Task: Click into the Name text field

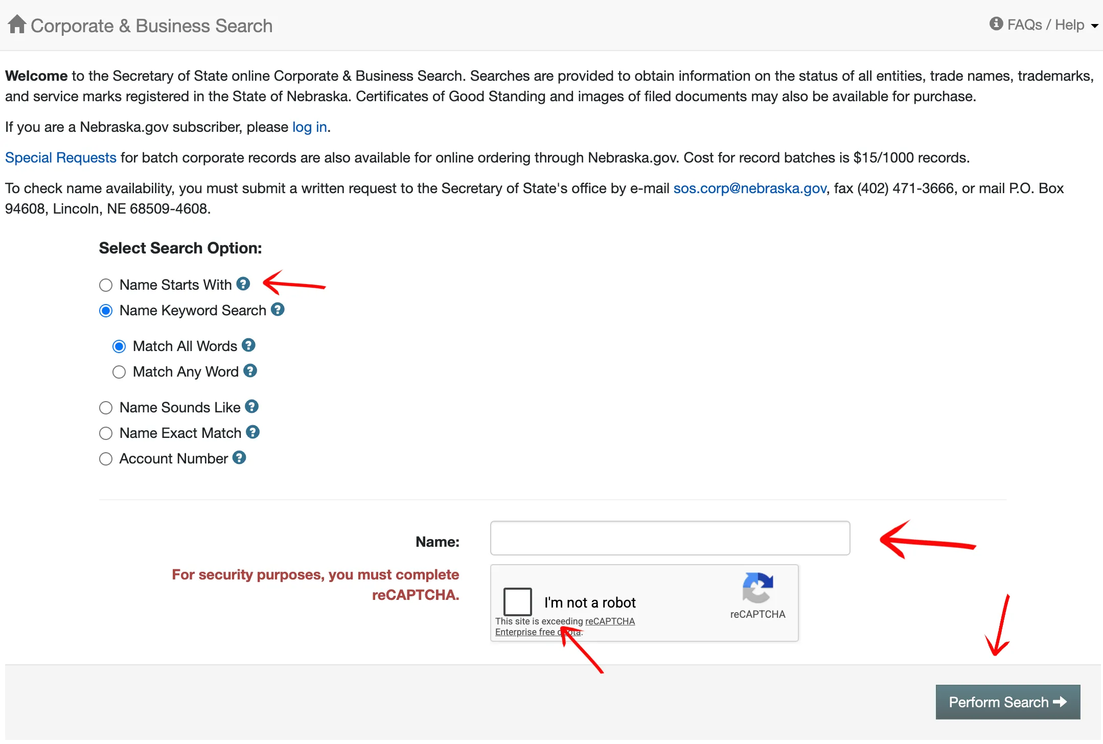Action: tap(670, 538)
